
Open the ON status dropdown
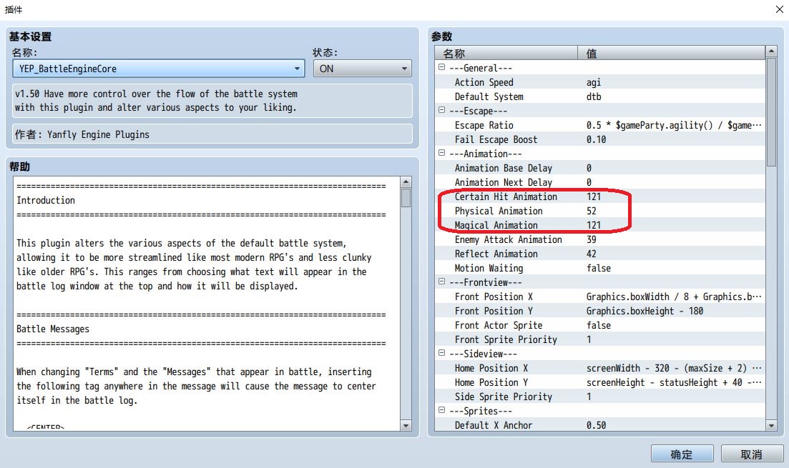pyautogui.click(x=362, y=69)
